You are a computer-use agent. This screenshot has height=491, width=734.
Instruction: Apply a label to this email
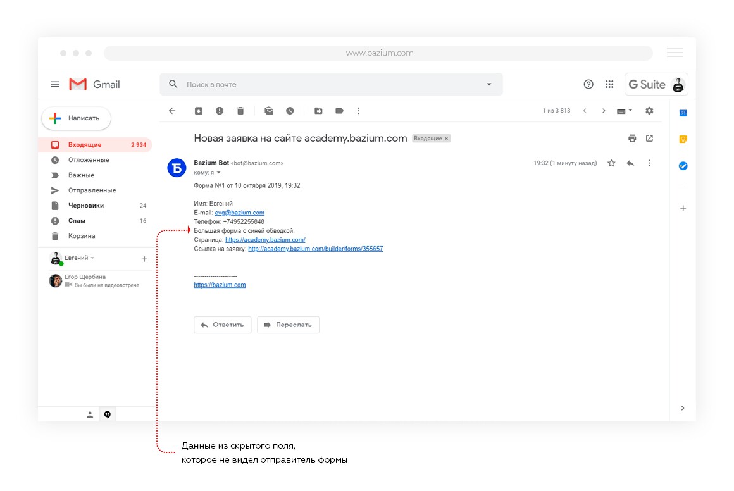339,111
